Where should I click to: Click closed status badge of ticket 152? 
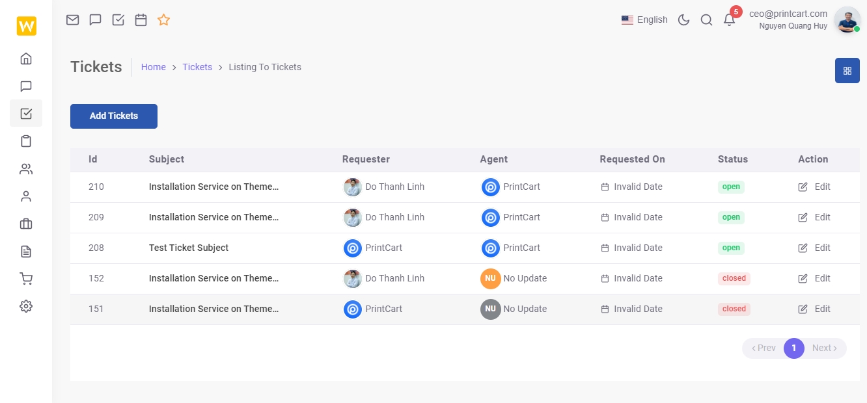(x=734, y=278)
